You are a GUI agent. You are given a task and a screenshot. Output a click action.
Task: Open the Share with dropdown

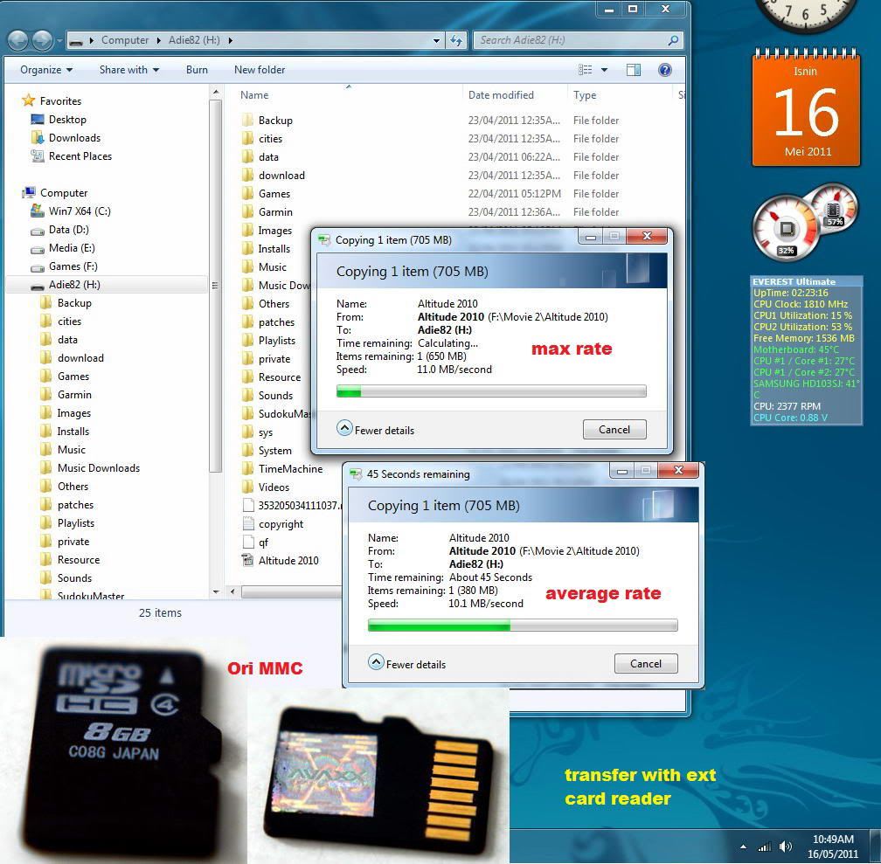128,70
